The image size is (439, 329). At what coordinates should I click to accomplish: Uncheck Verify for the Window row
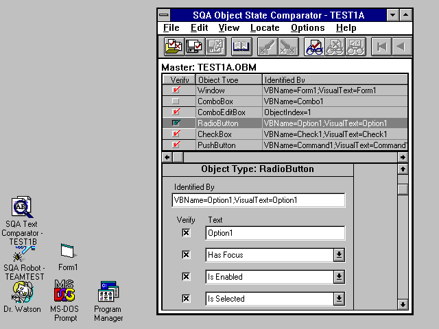pos(176,90)
